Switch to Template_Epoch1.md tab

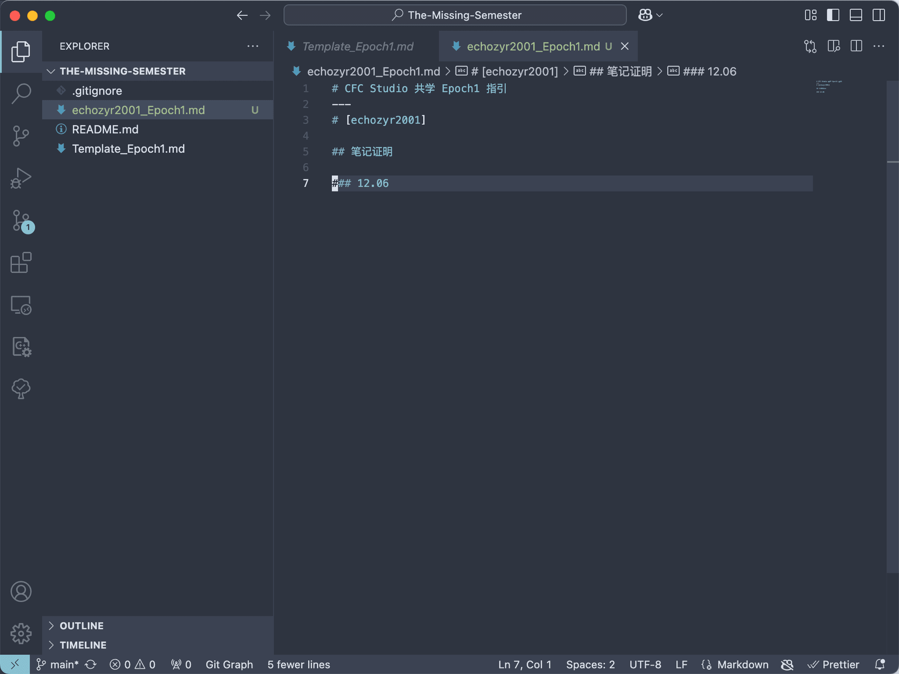(x=358, y=46)
